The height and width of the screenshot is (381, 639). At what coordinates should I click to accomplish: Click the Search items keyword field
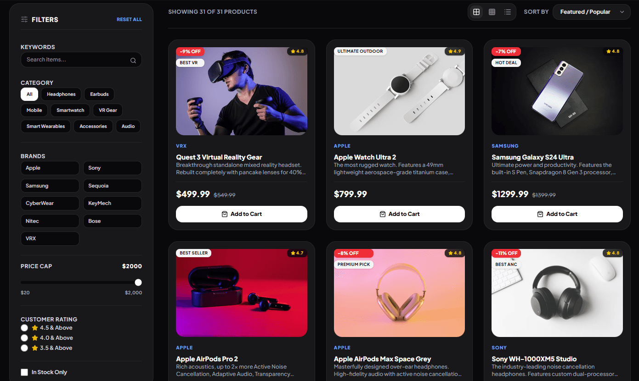coord(81,60)
